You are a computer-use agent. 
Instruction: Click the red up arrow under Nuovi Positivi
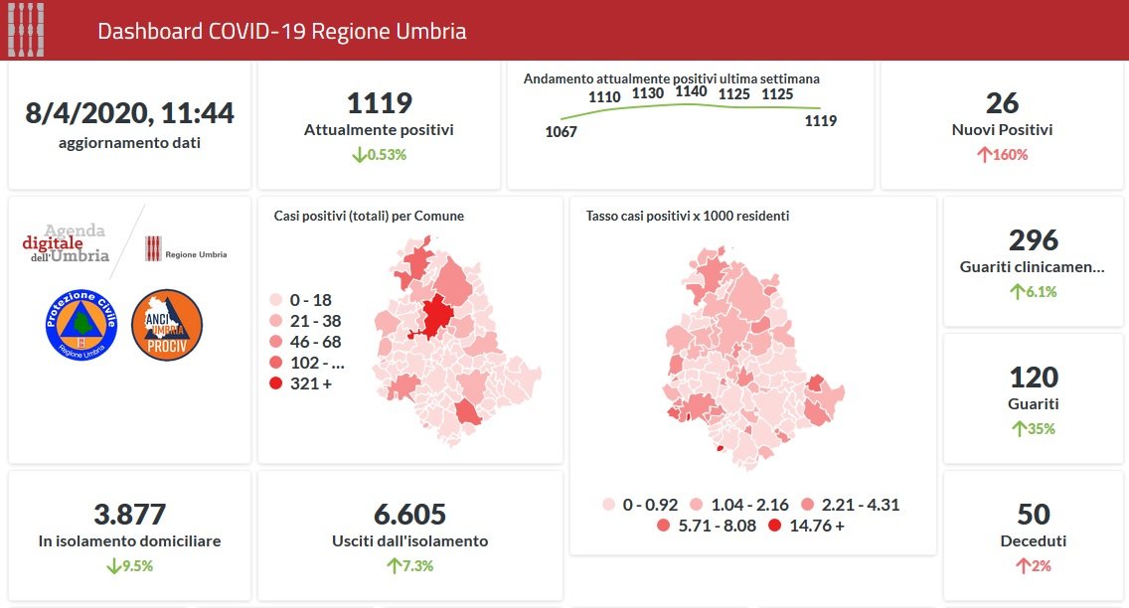[x=987, y=155]
